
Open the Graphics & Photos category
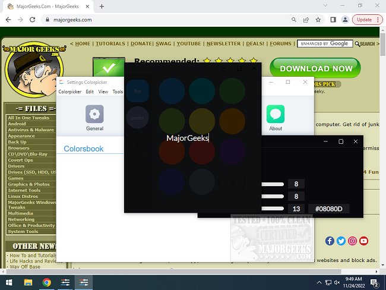29,184
